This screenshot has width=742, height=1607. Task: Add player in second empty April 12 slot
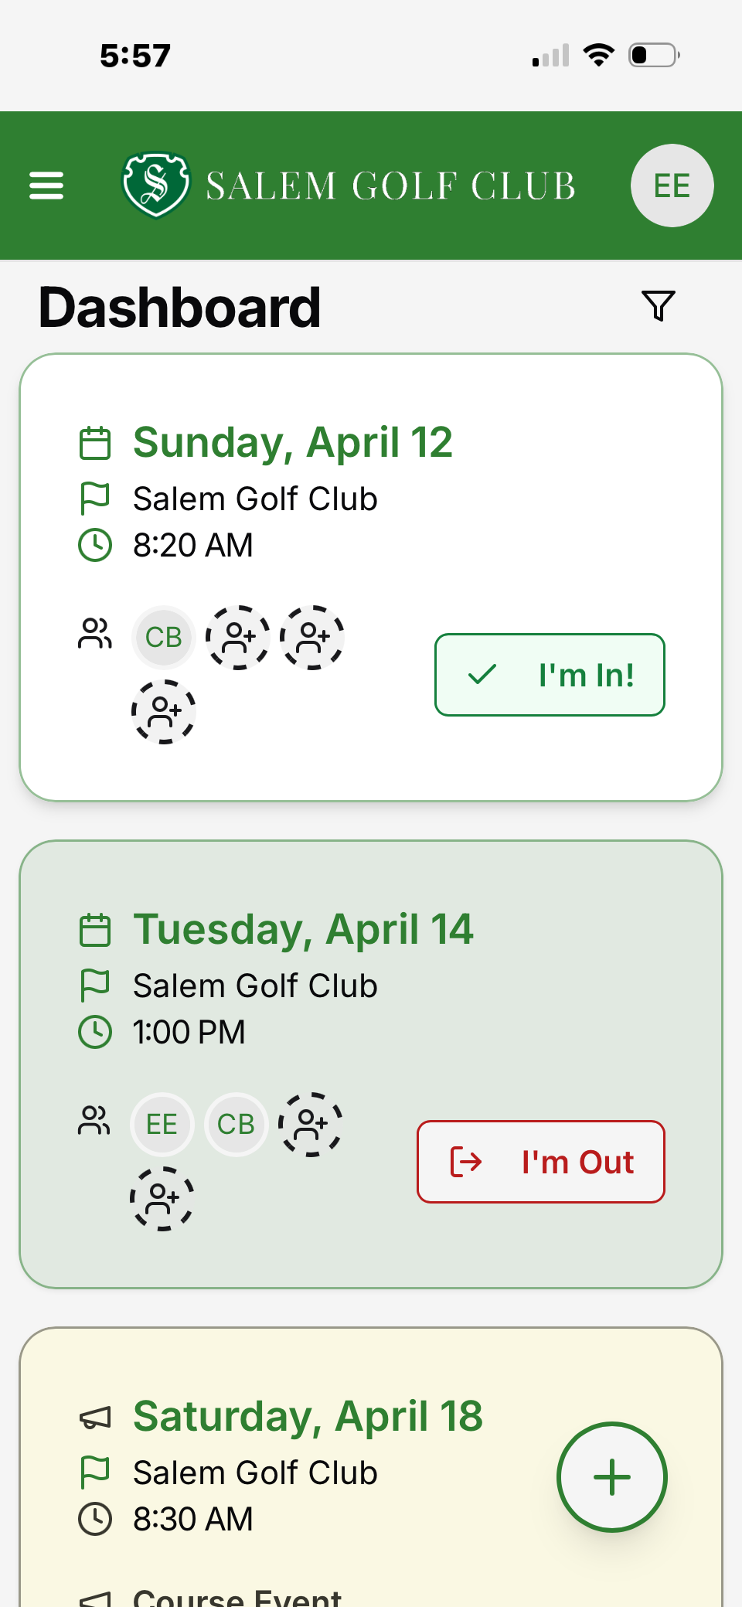click(312, 638)
